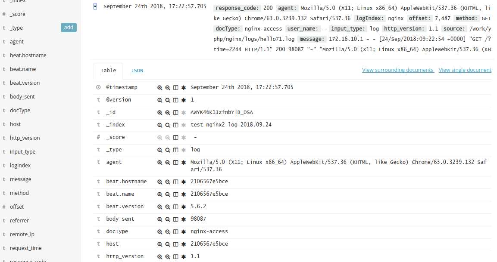
Task: Filter out the body_sent value
Action: point(168,219)
